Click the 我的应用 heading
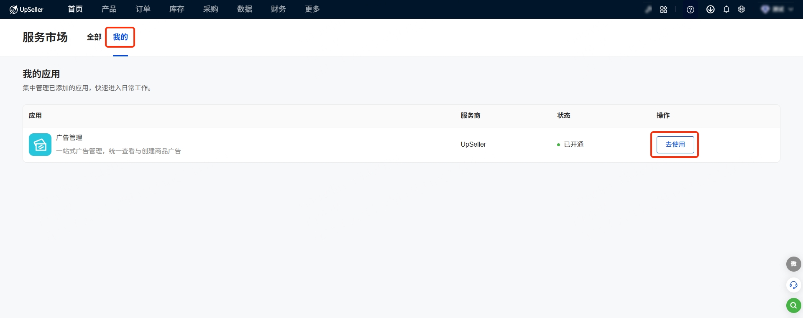The image size is (803, 318). click(x=41, y=74)
